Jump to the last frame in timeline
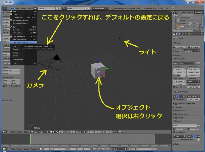The image size is (205, 152). 108,149
